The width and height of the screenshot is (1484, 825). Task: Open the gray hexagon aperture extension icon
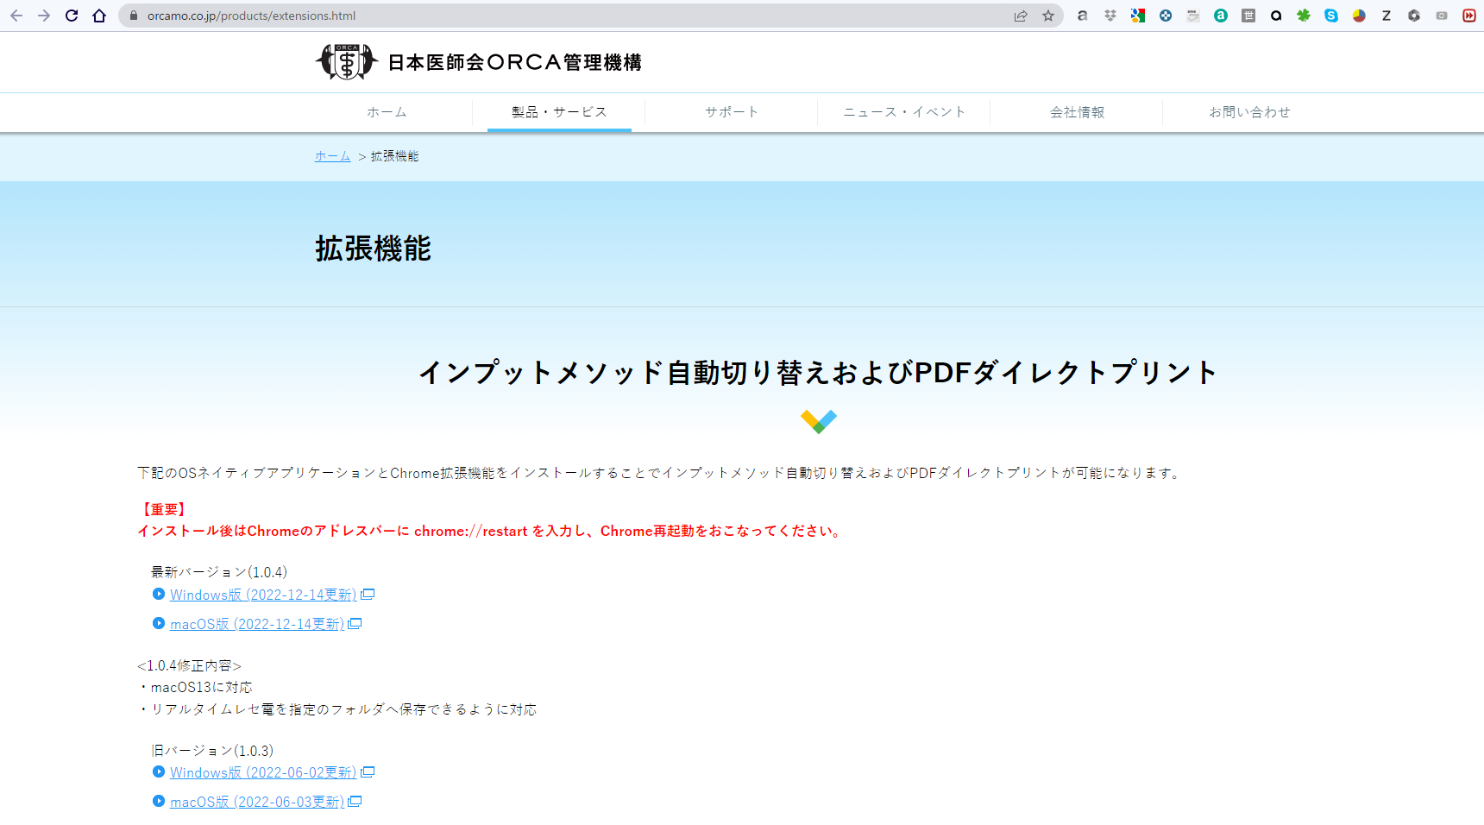[x=1414, y=16]
